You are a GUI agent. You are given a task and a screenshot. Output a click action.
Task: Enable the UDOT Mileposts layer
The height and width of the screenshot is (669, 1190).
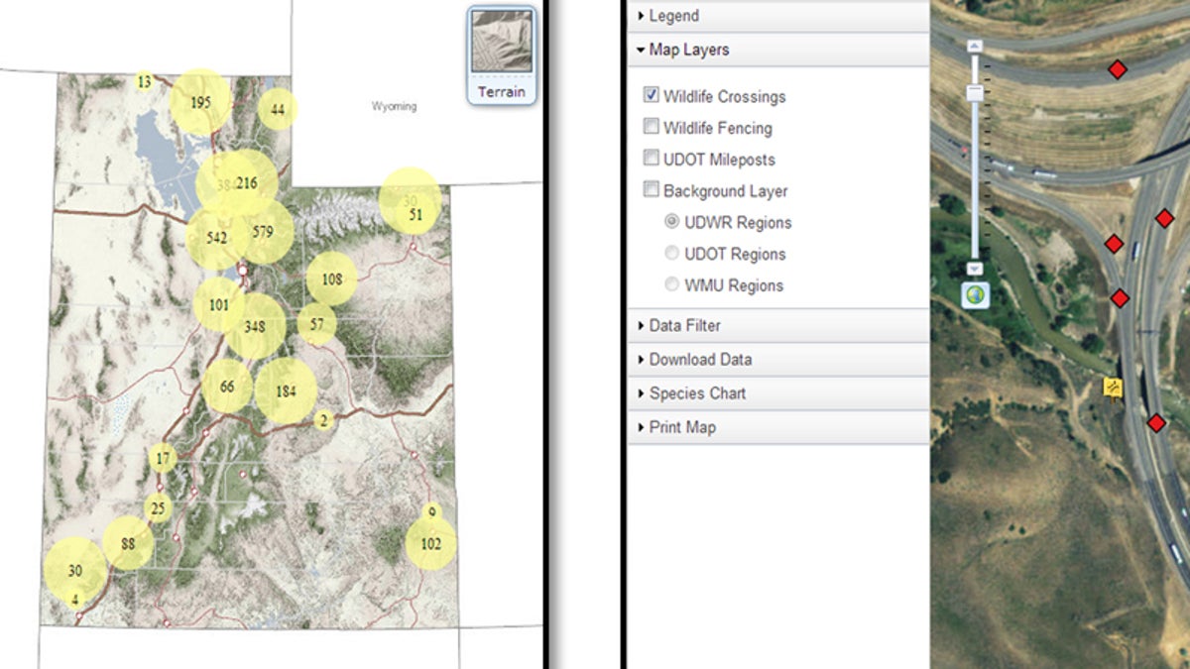pos(652,159)
